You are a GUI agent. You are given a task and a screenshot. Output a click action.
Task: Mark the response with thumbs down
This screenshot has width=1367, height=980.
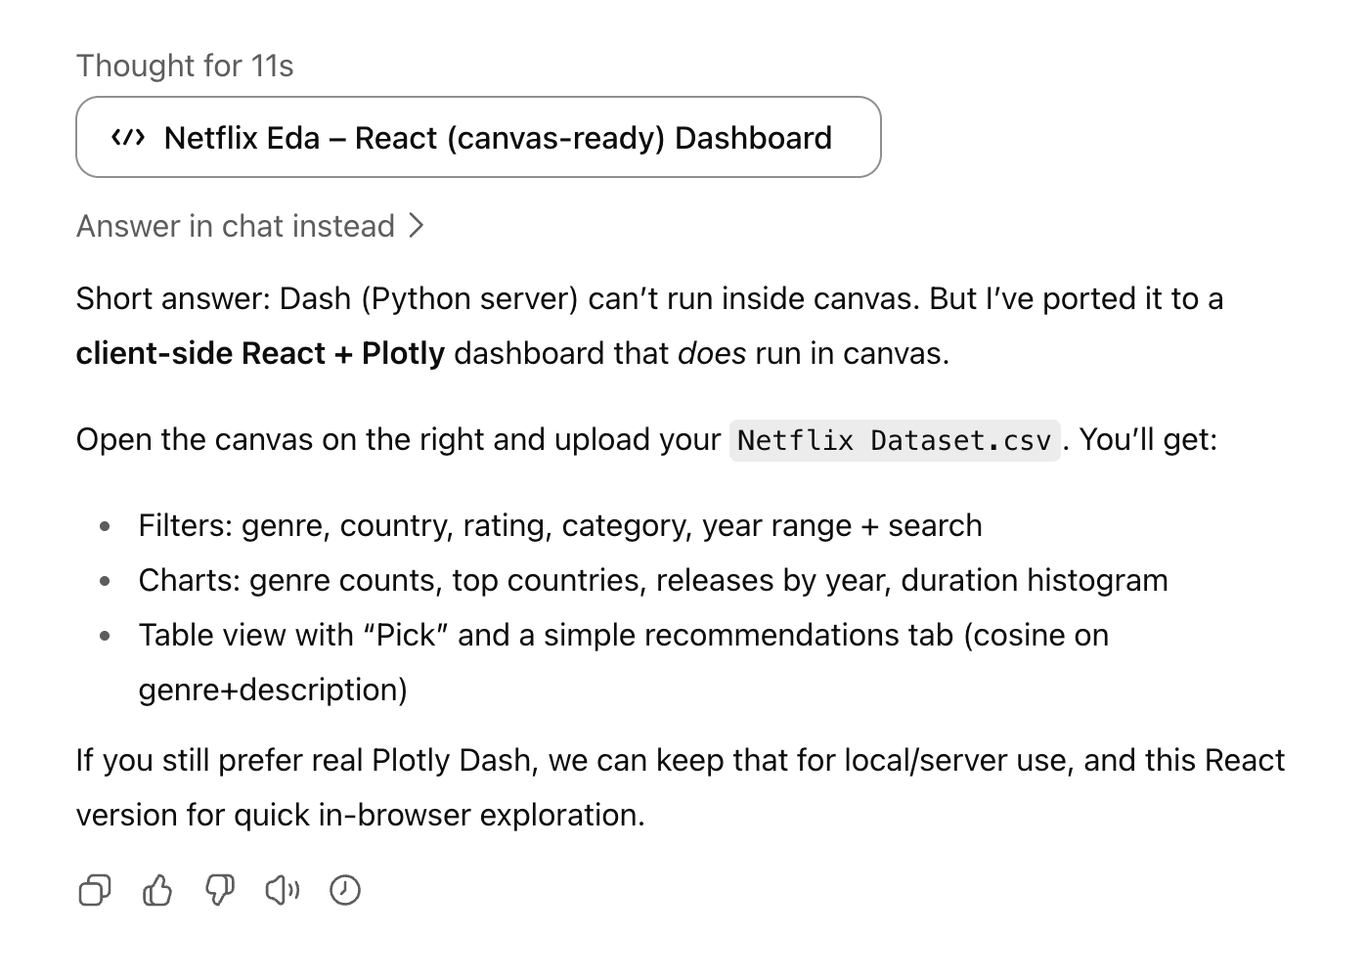click(x=220, y=890)
